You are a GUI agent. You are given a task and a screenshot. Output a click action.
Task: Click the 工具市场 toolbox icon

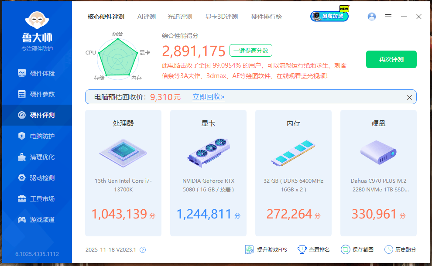pos(22,199)
